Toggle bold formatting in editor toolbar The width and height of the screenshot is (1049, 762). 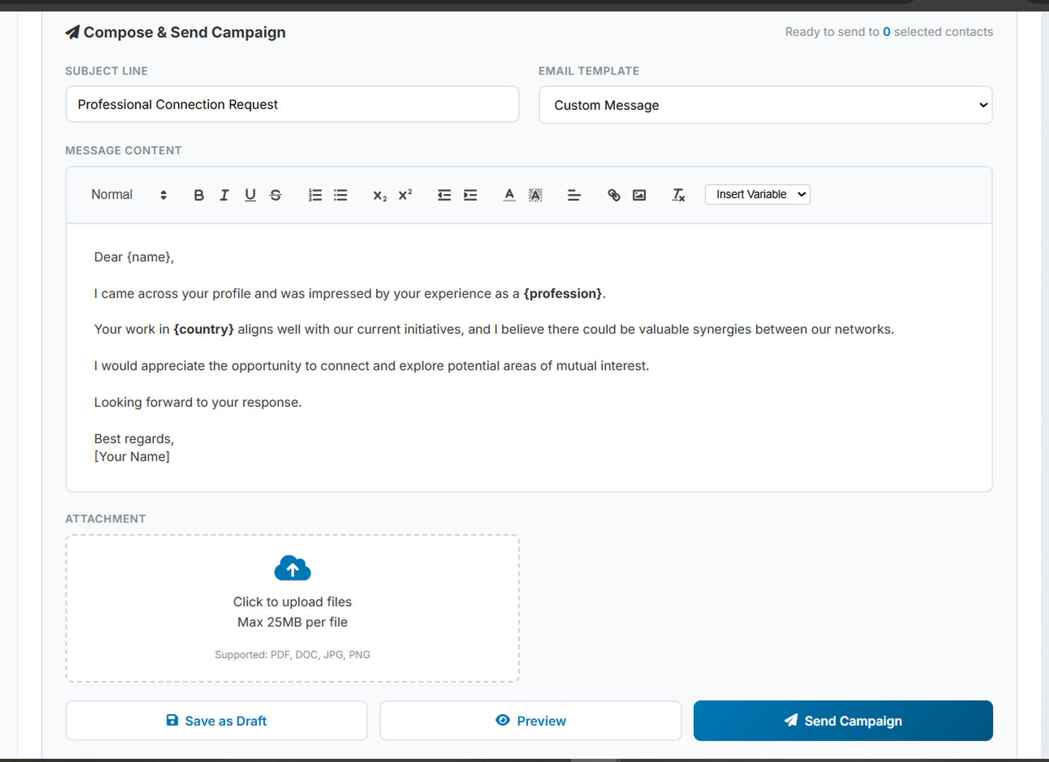pyautogui.click(x=199, y=195)
